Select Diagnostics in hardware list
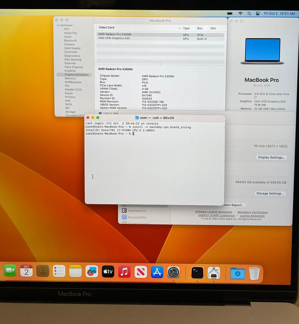 (x=72, y=56)
